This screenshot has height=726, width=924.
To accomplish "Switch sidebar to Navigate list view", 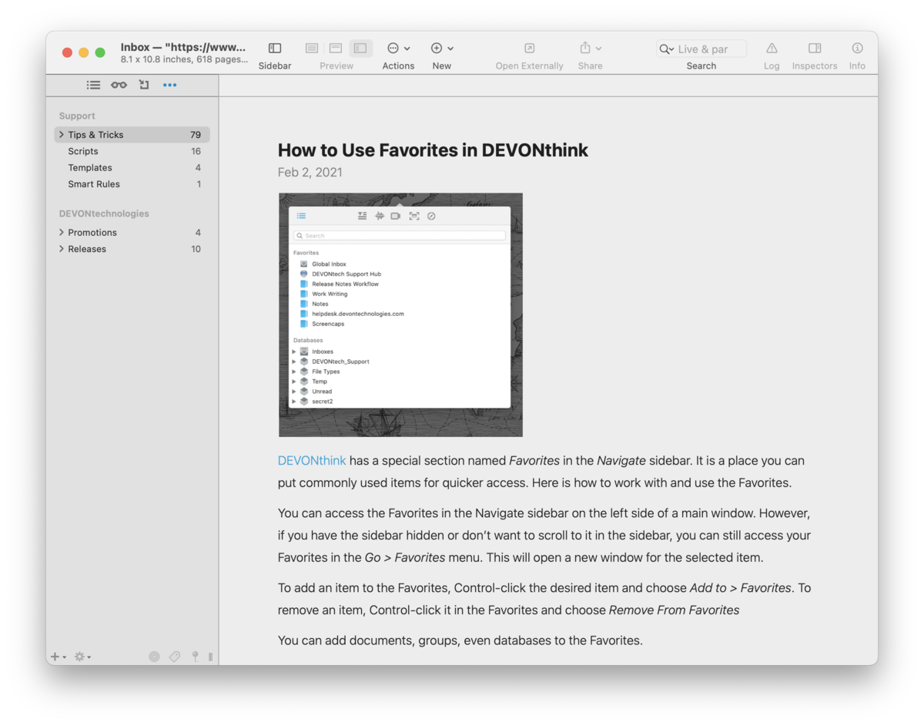I will (93, 85).
